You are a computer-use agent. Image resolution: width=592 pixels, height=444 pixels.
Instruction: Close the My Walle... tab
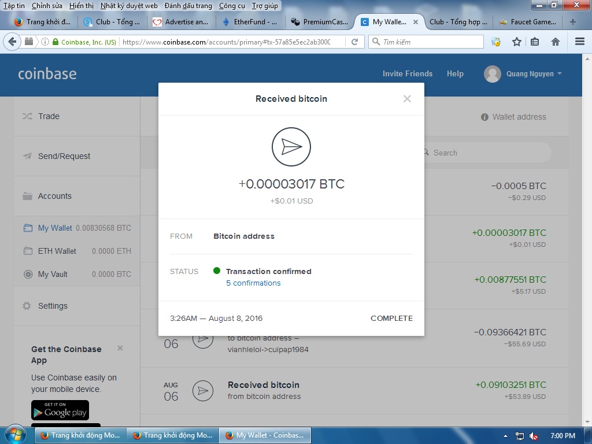pos(415,22)
